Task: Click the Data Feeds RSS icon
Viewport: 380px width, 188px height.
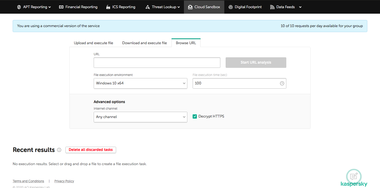Action: (272, 7)
